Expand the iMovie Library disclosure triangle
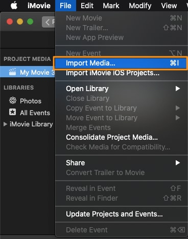This screenshot has height=239, width=188. (x=5, y=124)
